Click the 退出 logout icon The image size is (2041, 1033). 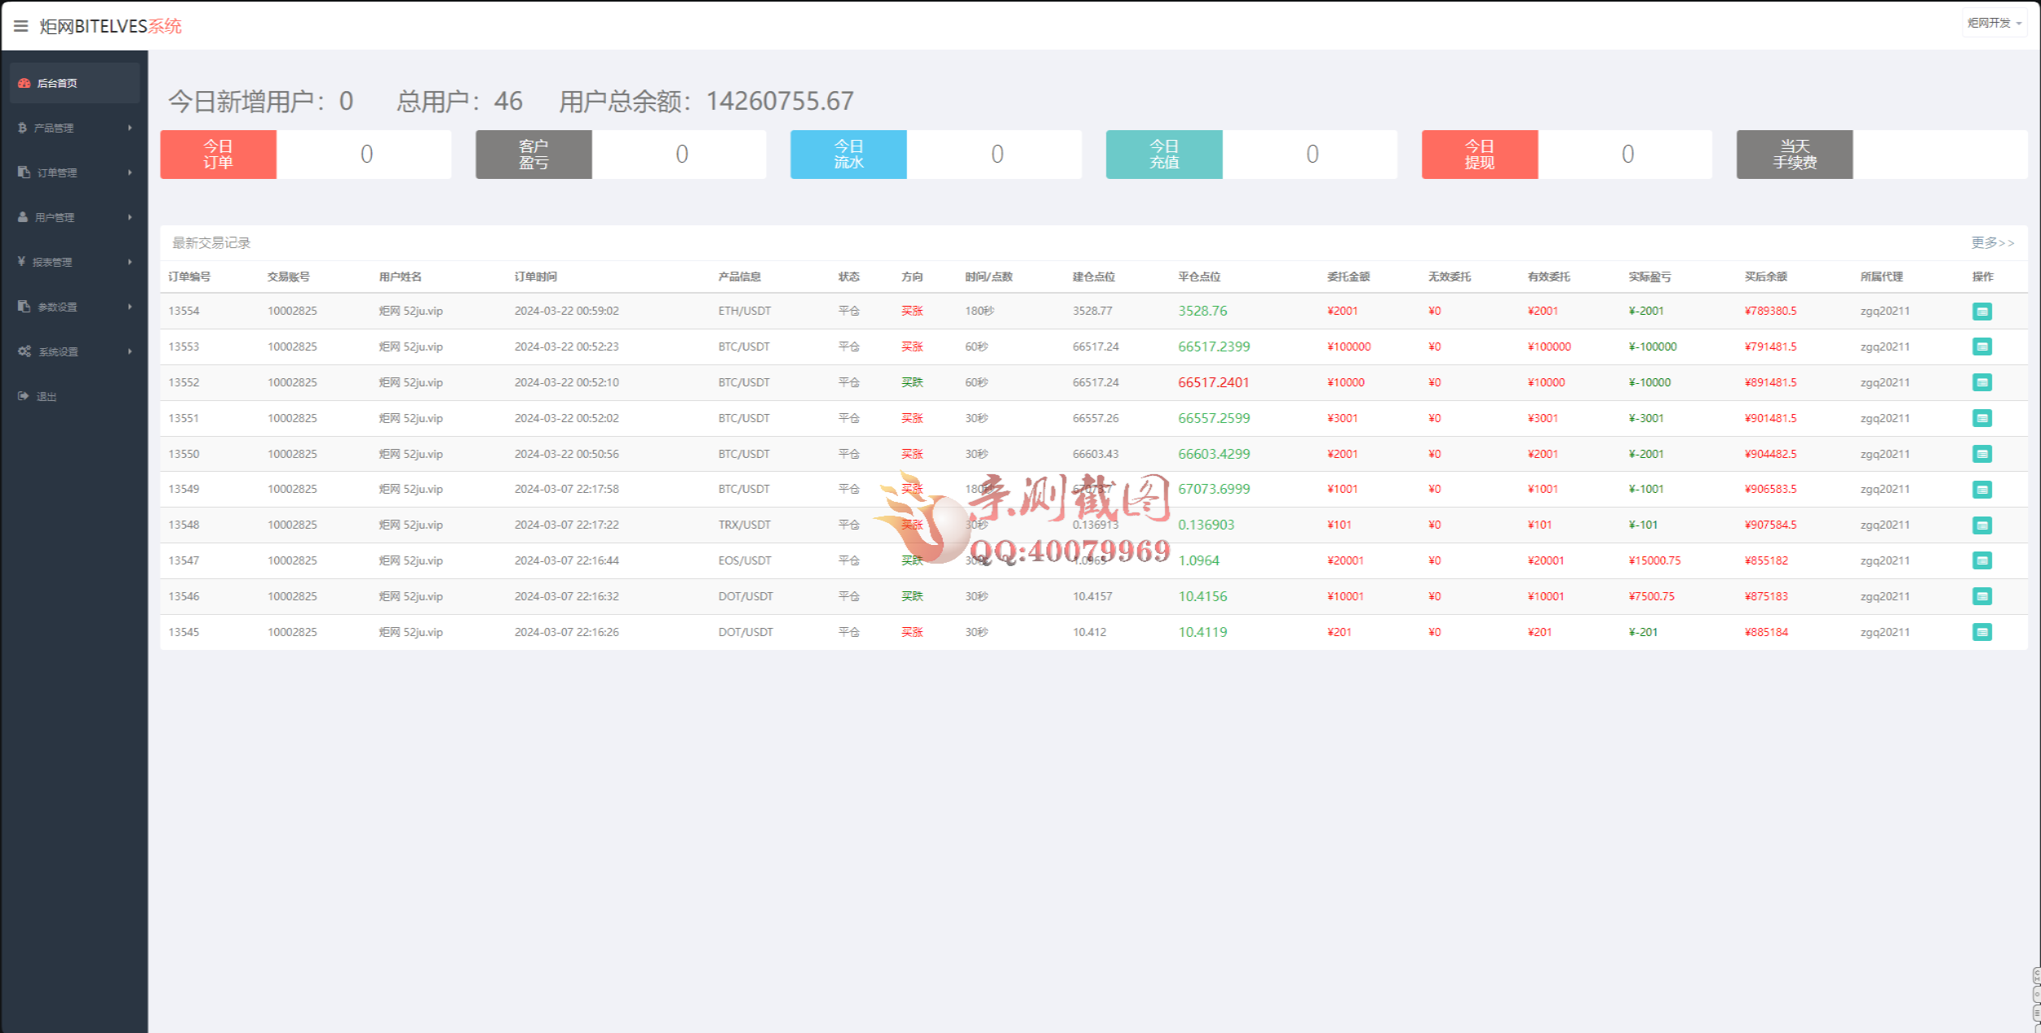point(23,396)
